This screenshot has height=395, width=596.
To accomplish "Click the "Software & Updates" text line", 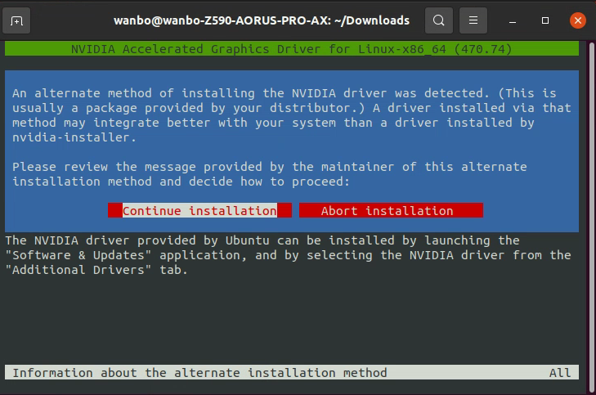I will (x=288, y=255).
